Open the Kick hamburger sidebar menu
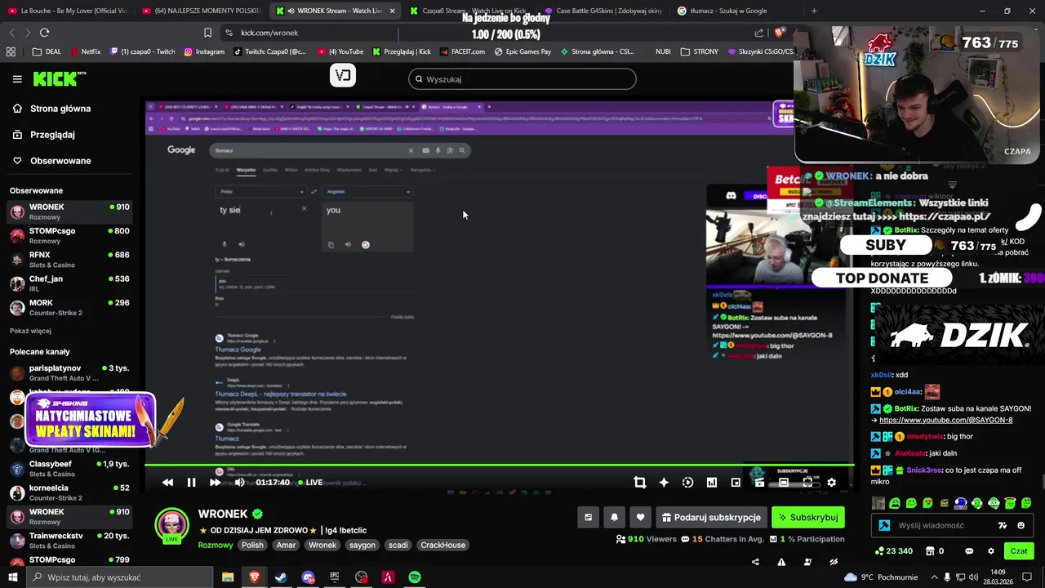Screen dimensions: 1045x588 coord(17,79)
